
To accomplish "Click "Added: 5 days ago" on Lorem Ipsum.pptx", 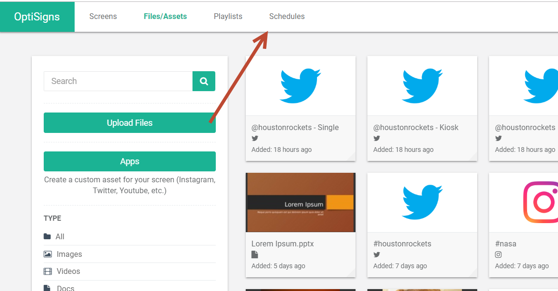I will pyautogui.click(x=279, y=266).
